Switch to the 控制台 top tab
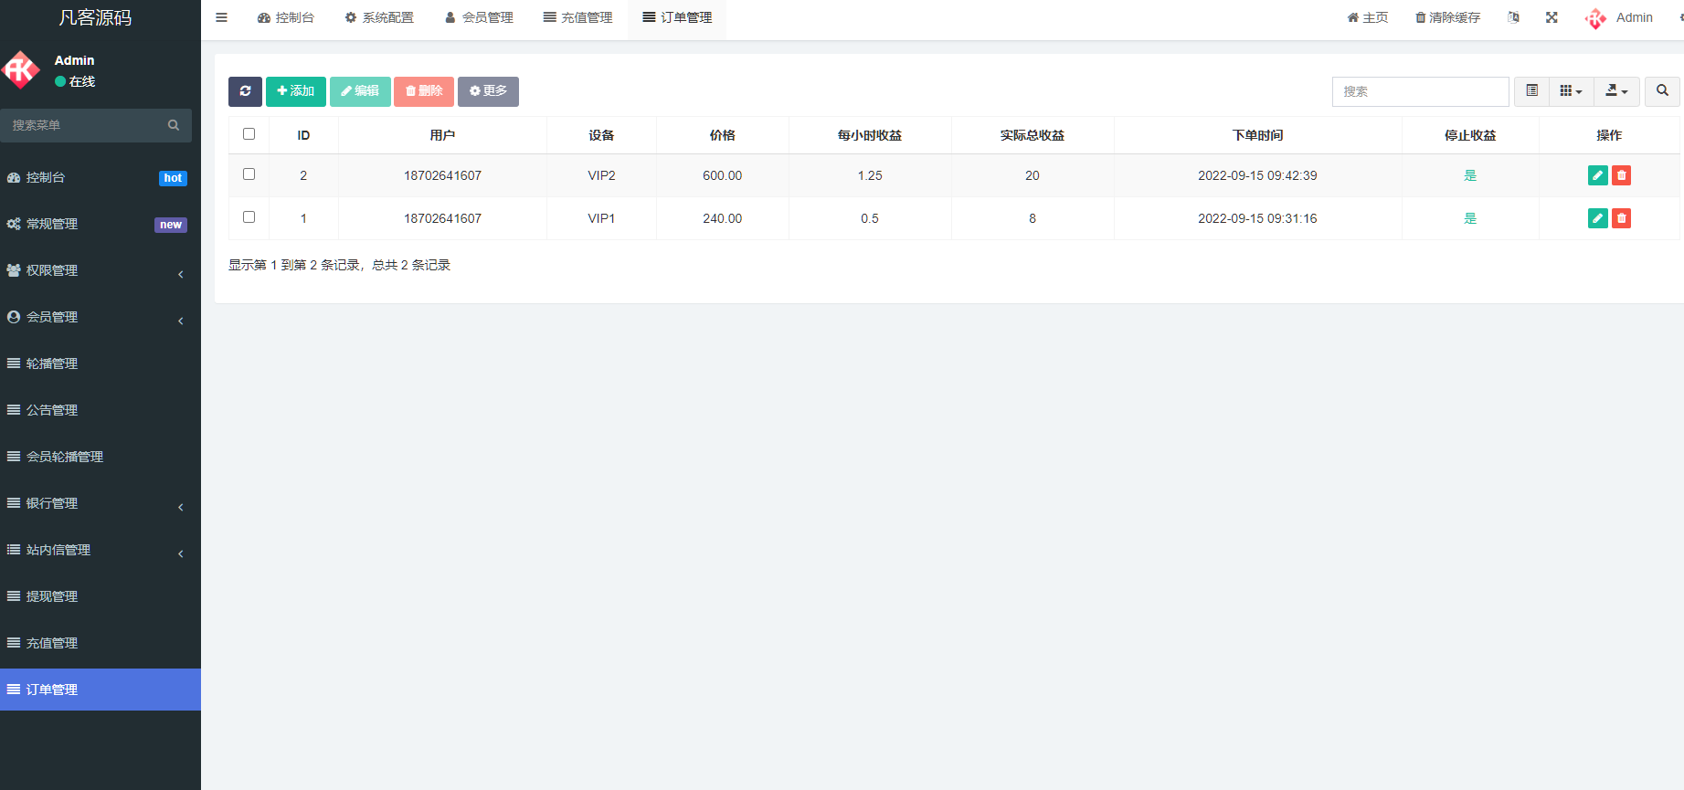Viewport: 1684px width, 790px height. (x=285, y=17)
